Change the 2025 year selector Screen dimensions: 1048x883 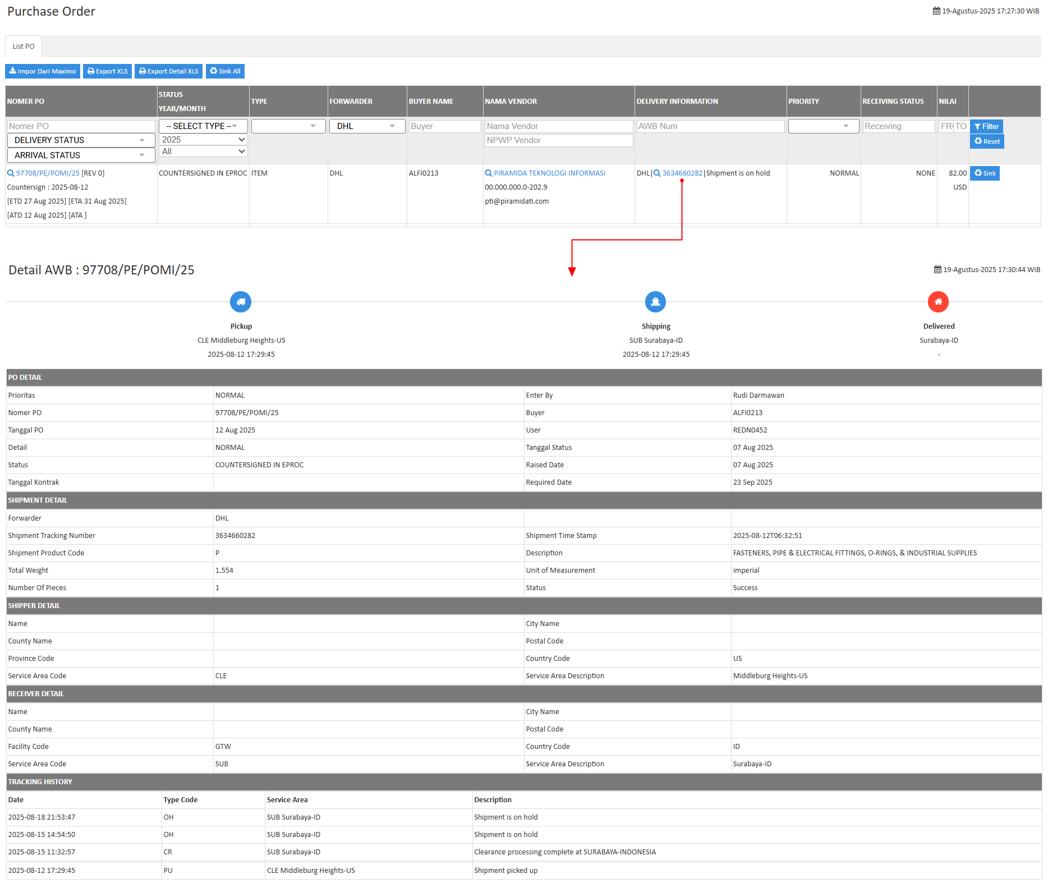point(203,140)
